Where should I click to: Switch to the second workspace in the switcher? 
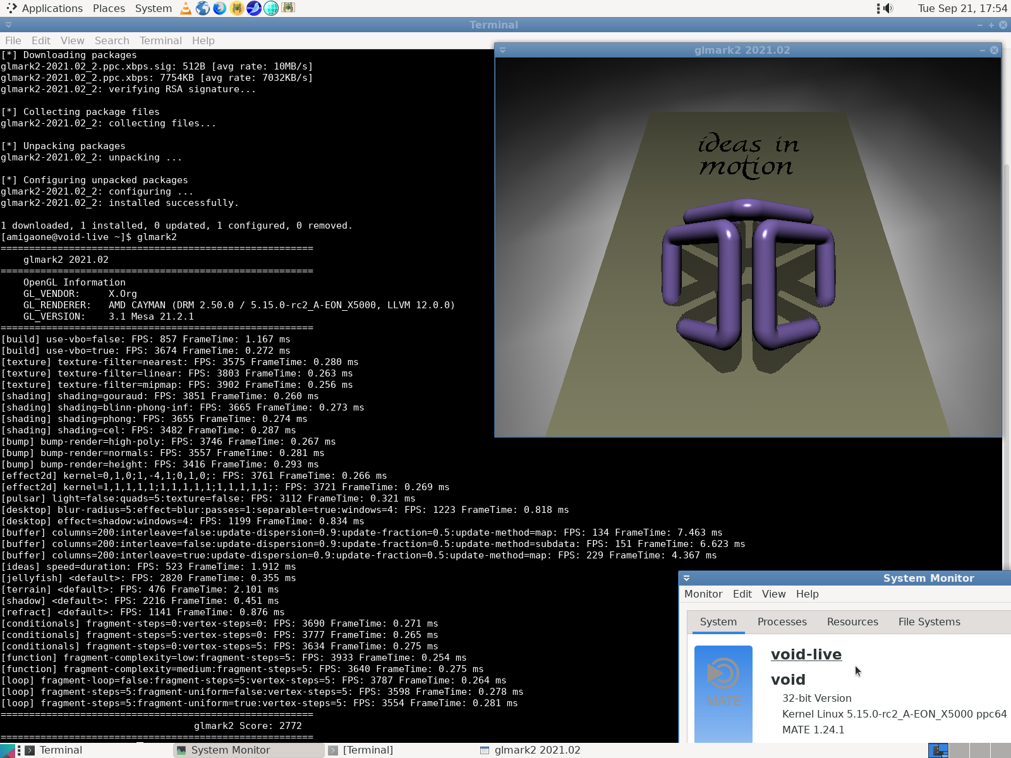point(959,750)
